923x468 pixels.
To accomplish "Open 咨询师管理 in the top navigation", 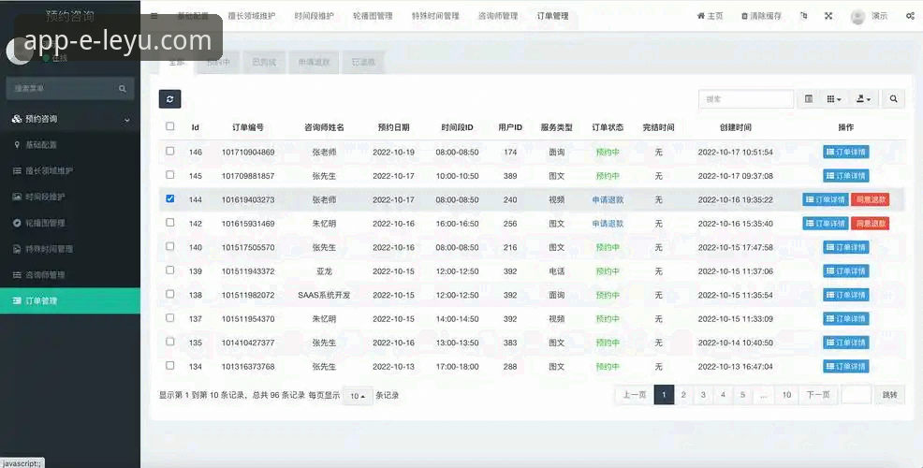I will (498, 16).
